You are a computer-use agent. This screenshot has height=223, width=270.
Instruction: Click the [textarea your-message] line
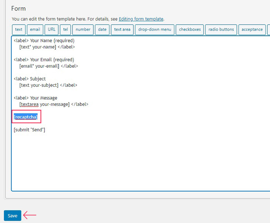point(54,104)
